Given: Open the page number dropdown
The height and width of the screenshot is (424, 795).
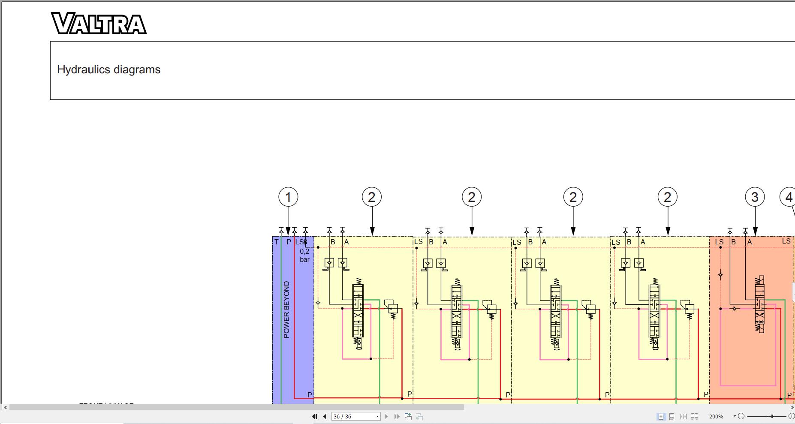Looking at the screenshot, I should point(377,416).
